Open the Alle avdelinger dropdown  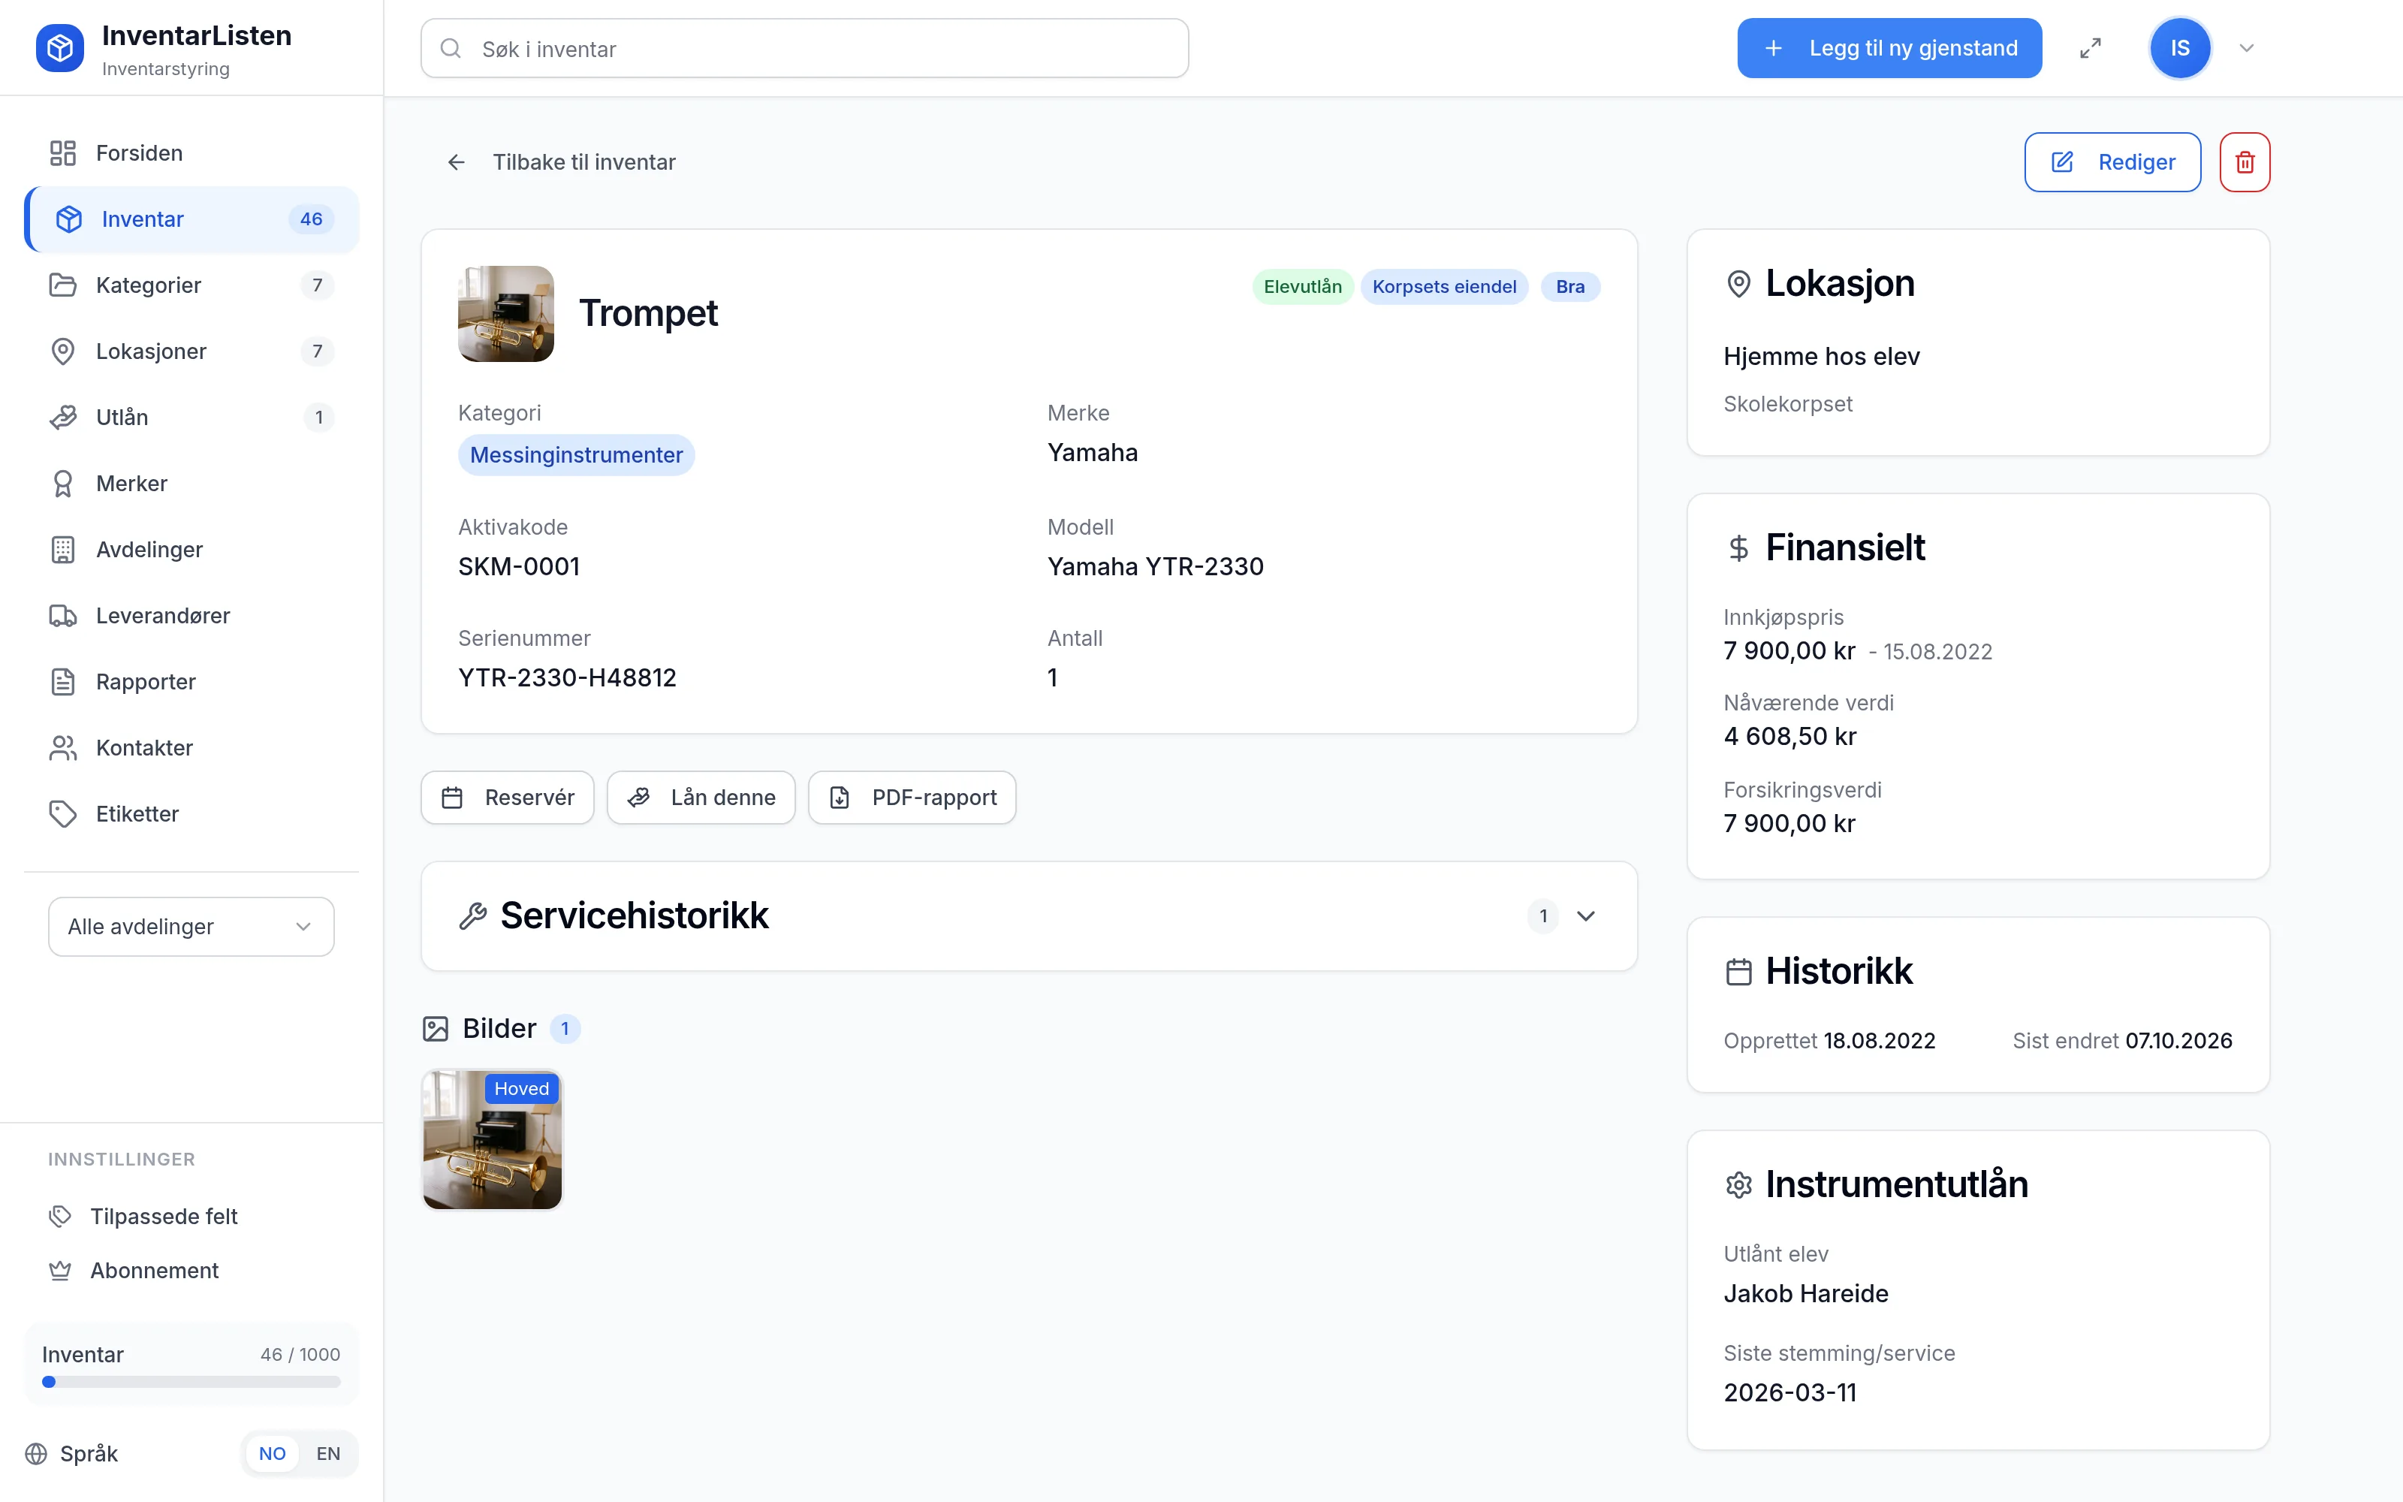(191, 926)
